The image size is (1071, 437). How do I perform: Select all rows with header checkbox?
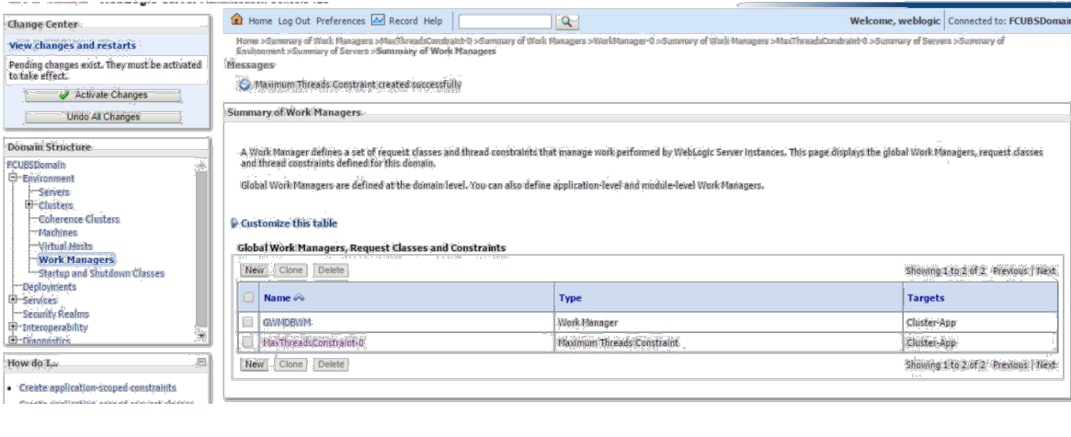point(248,297)
